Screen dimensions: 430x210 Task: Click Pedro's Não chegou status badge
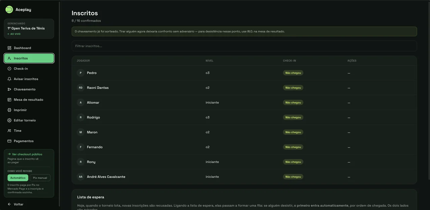[293, 73]
